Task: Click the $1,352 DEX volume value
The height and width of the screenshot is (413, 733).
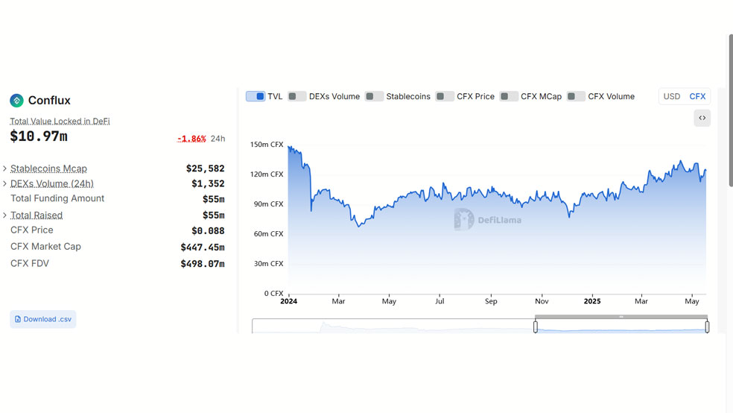Action: pyautogui.click(x=208, y=184)
